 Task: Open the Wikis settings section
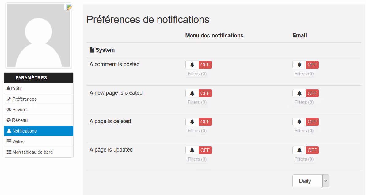click(18, 141)
